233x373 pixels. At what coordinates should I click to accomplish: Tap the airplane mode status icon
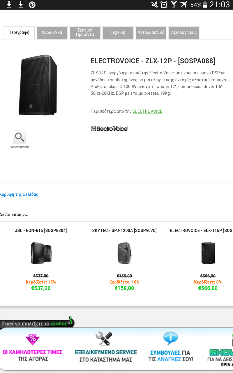click(183, 5)
